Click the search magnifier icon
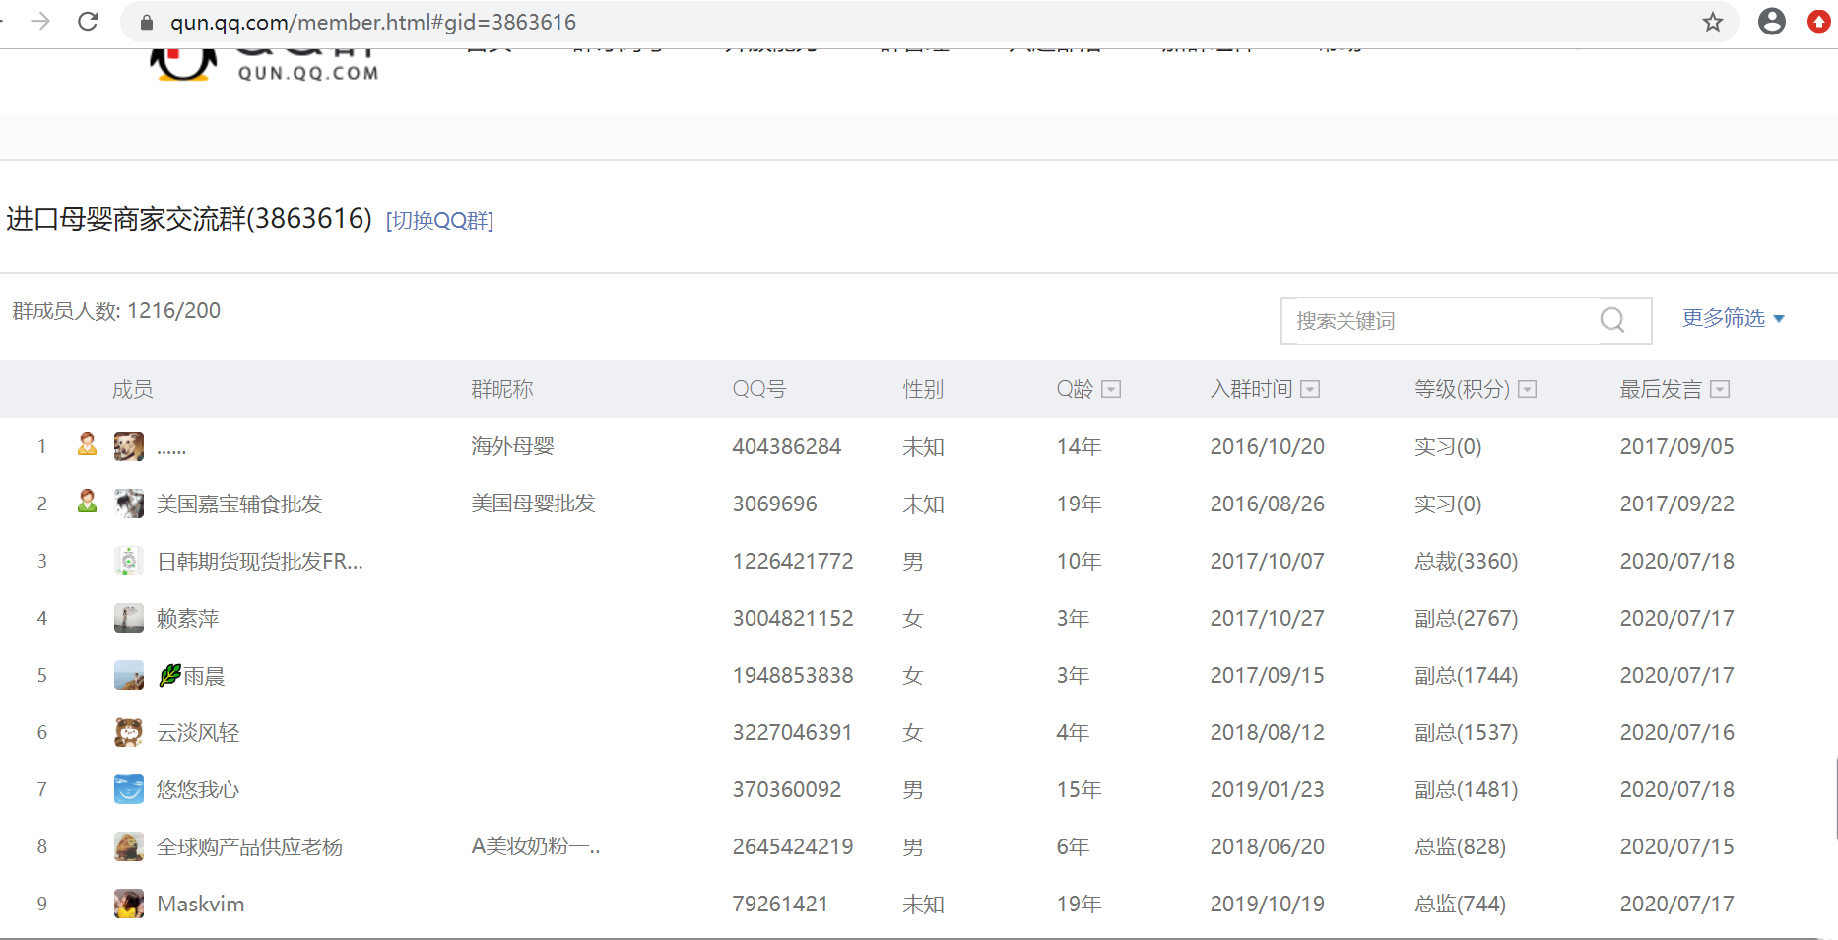Viewport: 1838px width, 940px height. coord(1612,320)
